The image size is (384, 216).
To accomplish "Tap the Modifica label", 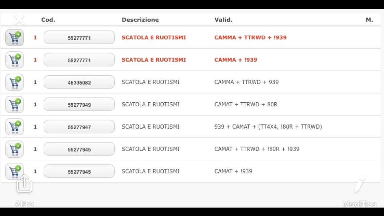I will 359,204.
